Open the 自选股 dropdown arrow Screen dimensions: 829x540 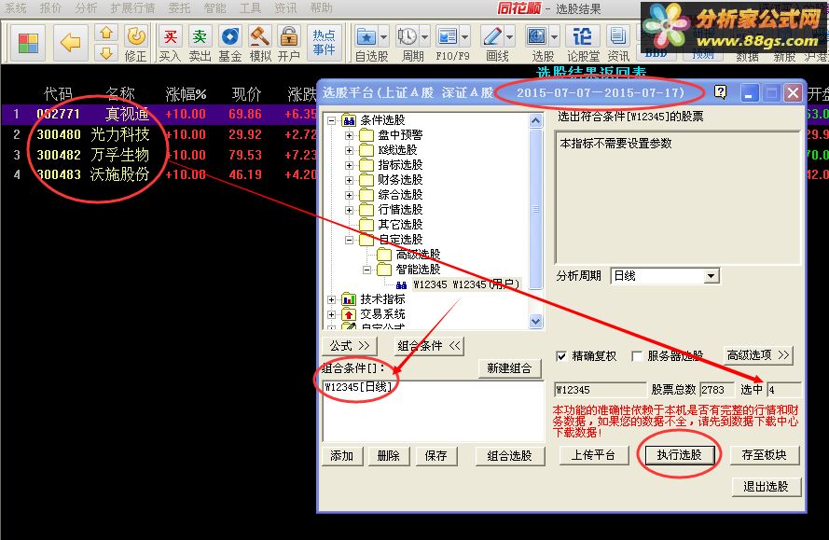(384, 37)
